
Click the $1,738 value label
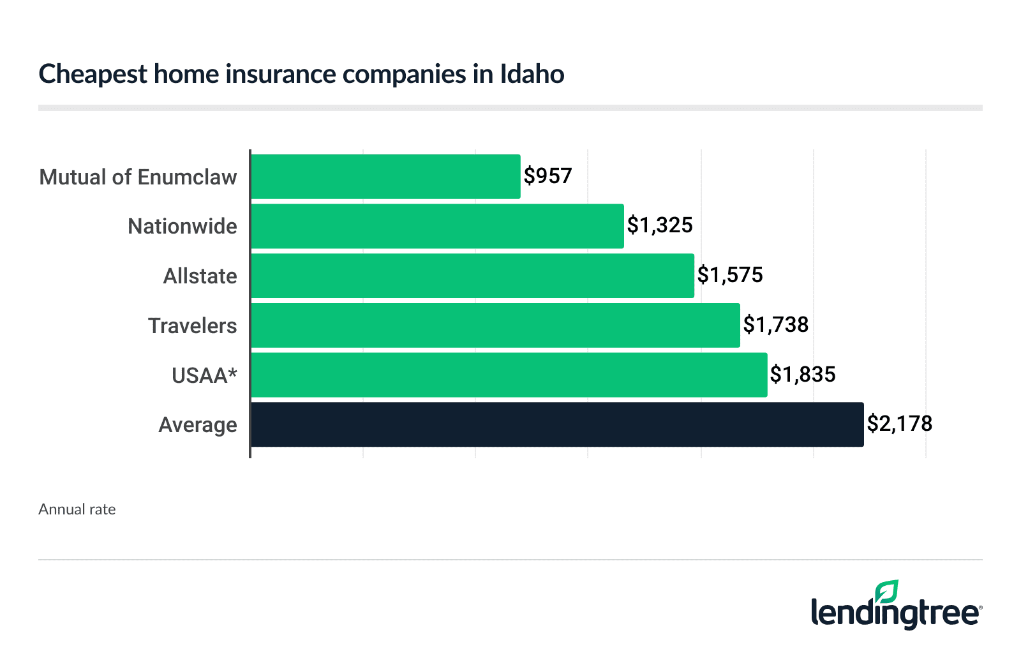point(775,324)
